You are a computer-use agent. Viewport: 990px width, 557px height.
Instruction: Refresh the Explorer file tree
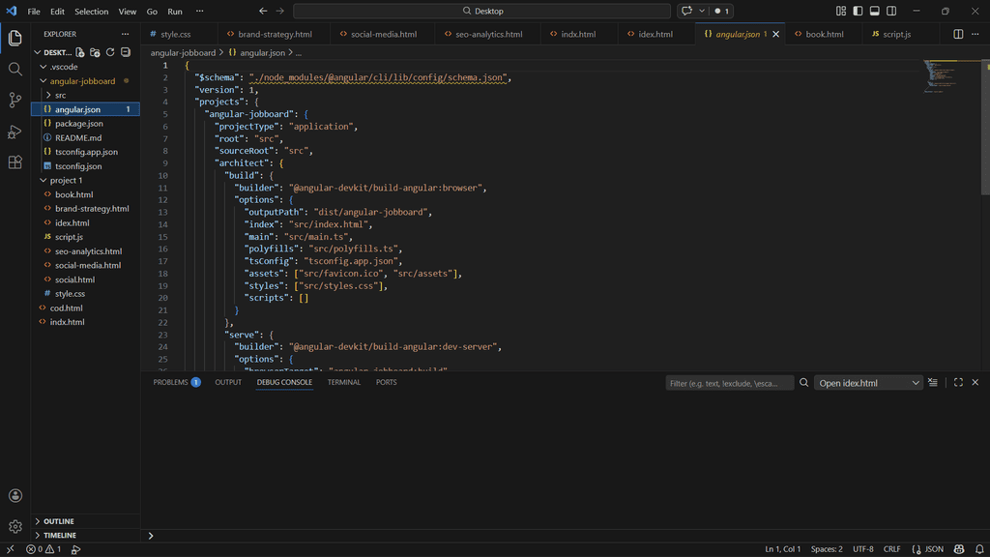pyautogui.click(x=110, y=52)
